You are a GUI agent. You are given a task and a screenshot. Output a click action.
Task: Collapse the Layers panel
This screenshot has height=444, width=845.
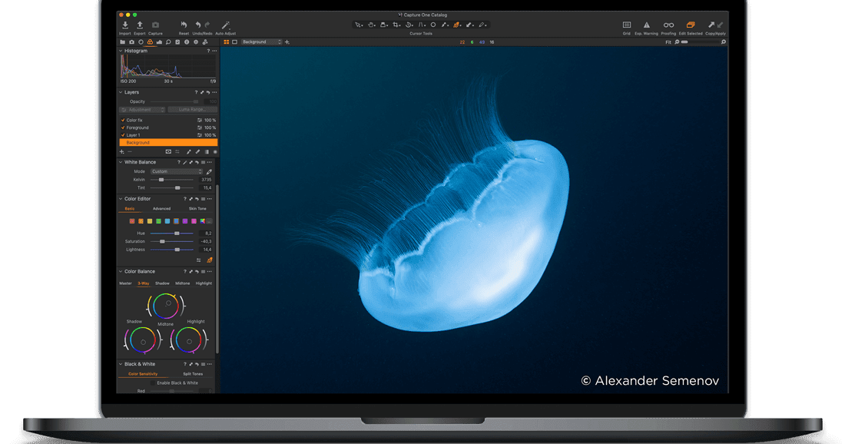(x=121, y=92)
